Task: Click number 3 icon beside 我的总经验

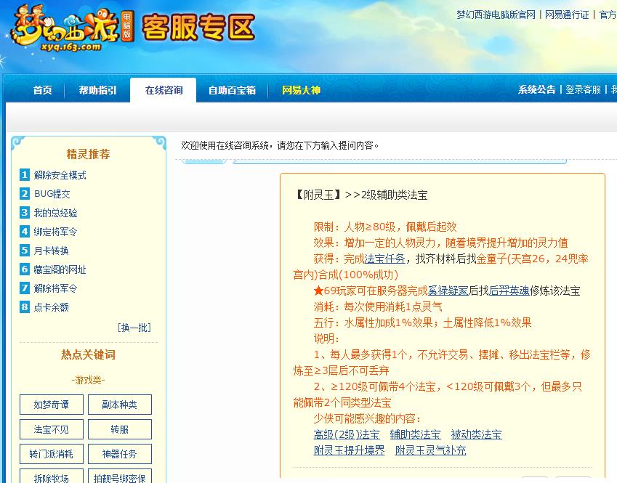Action: point(25,212)
